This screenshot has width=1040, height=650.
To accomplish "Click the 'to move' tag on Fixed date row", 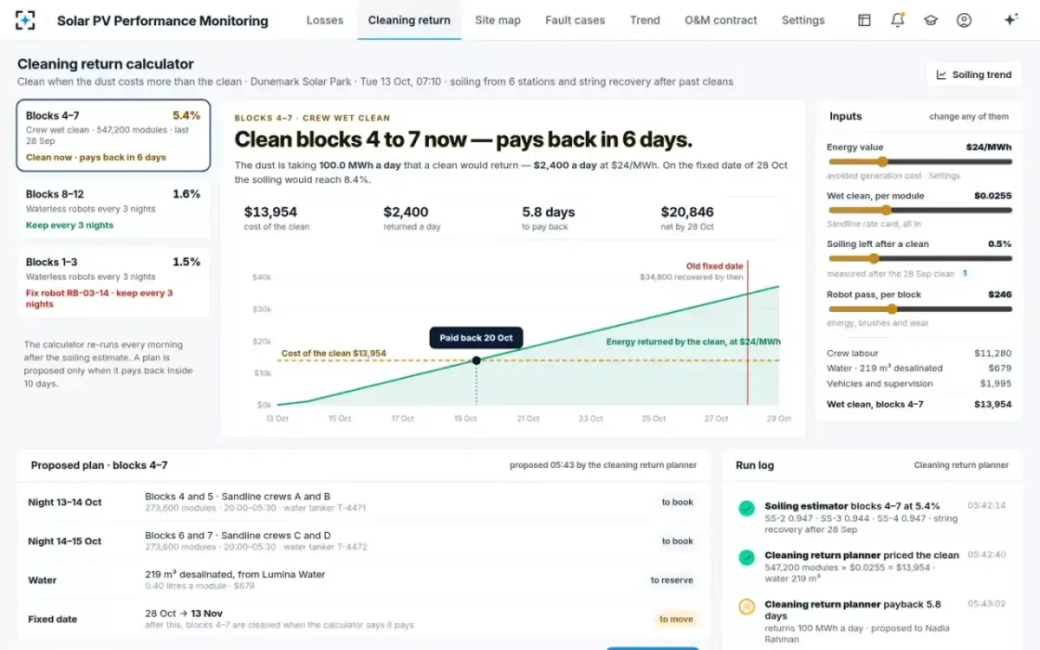I will pyautogui.click(x=676, y=619).
